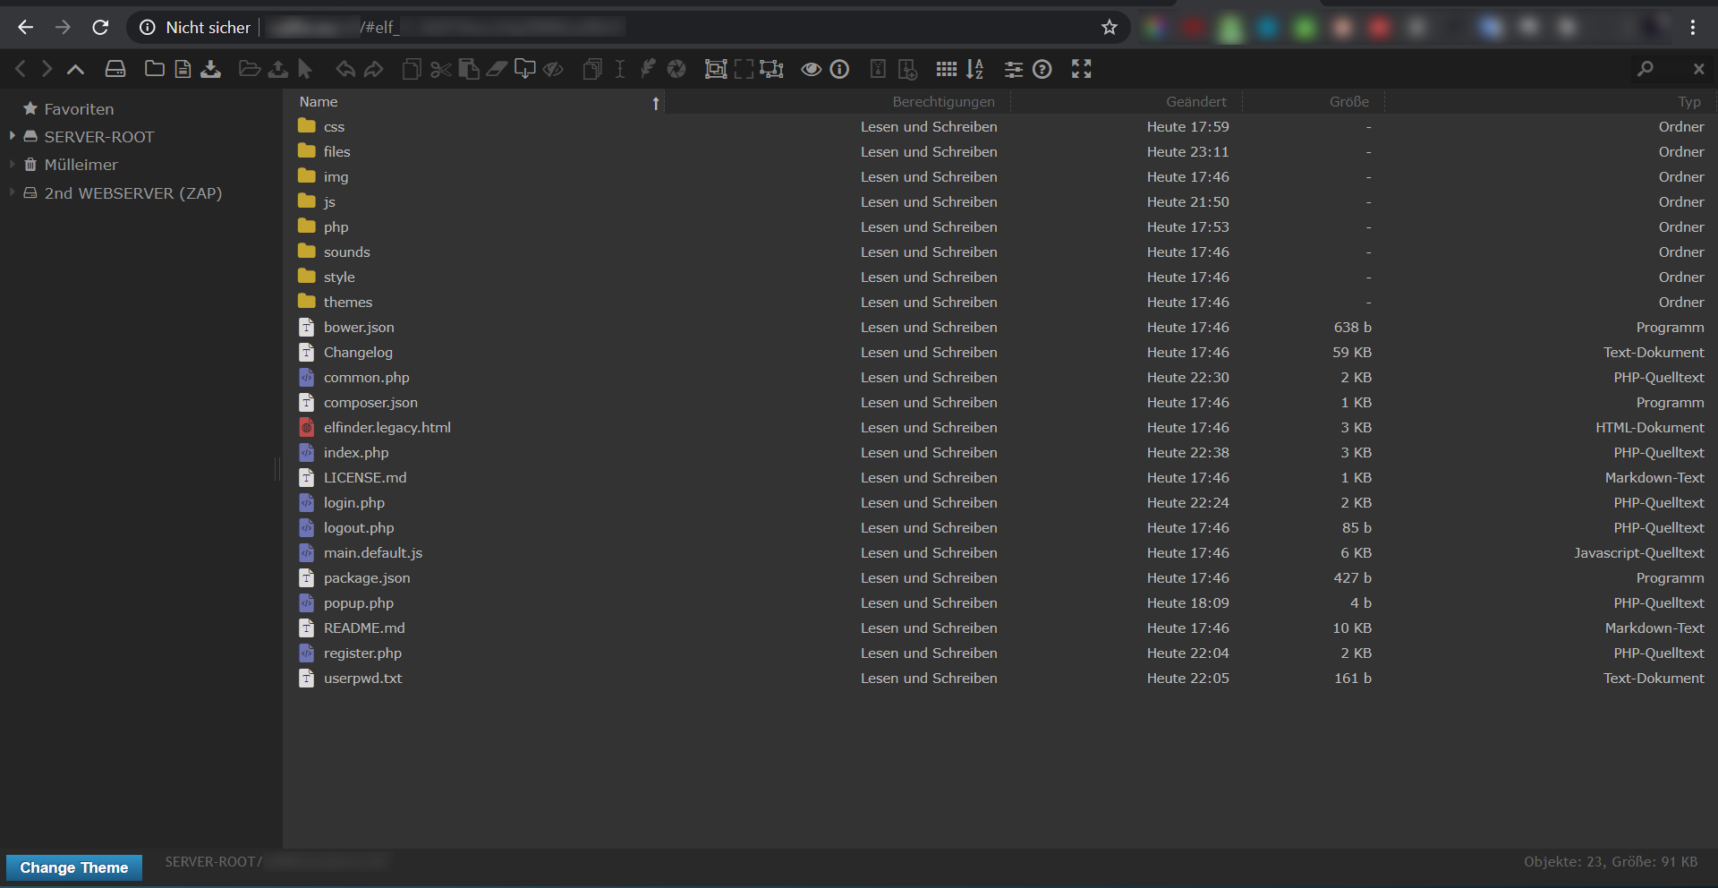Expand the SERVER-ROOT tree entry

[11, 136]
